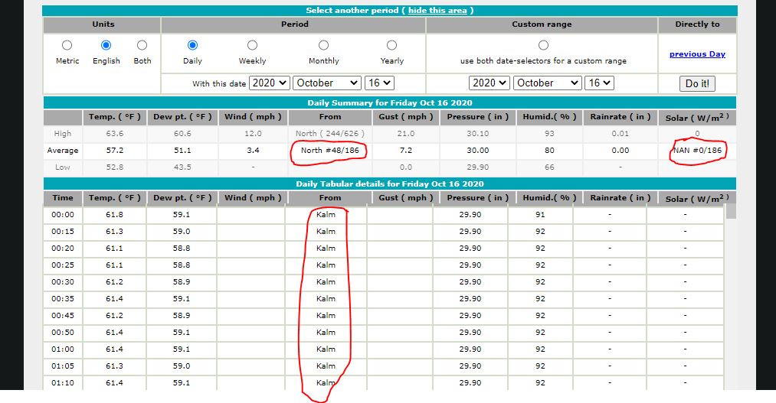776x403 pixels.
Task: Open the 'With this date' month dropdown
Action: 327,83
